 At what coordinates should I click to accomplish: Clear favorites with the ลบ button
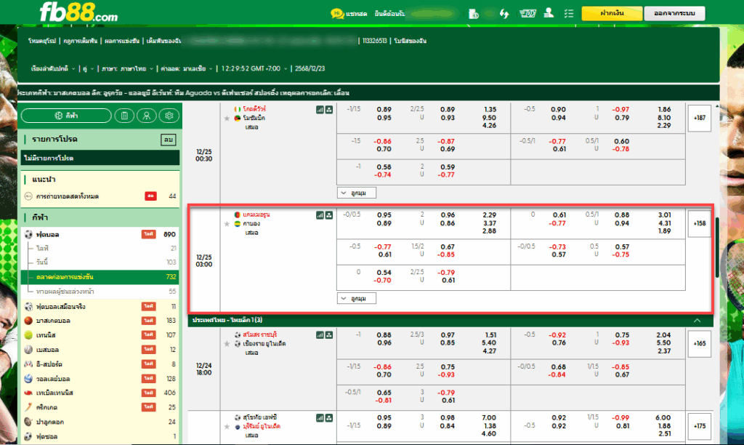pos(169,140)
